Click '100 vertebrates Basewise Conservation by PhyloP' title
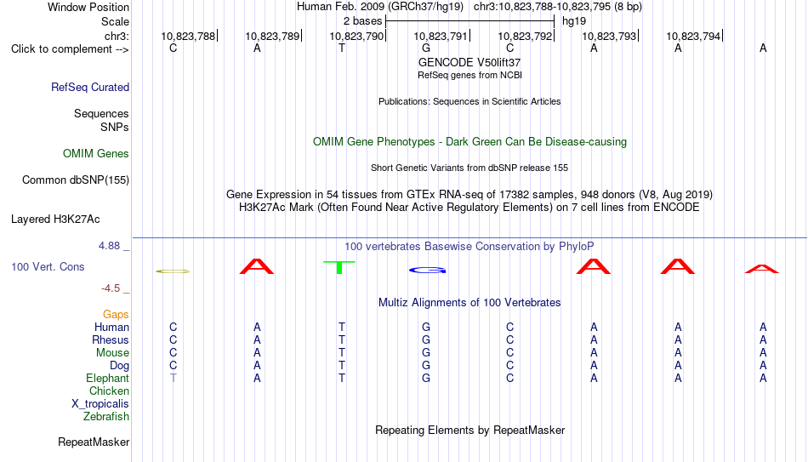The height and width of the screenshot is (462, 808). [x=469, y=247]
